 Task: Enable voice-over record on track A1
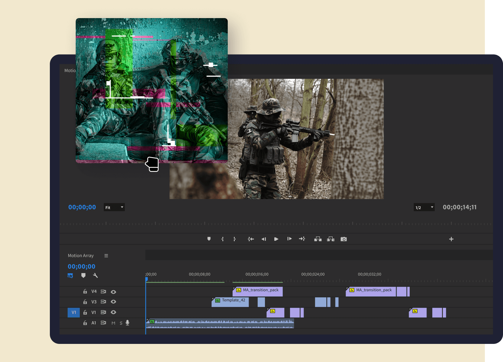pos(127,323)
